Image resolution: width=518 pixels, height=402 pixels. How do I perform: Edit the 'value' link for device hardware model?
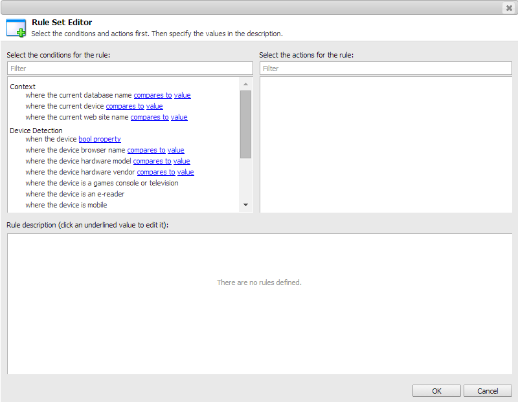pos(181,161)
